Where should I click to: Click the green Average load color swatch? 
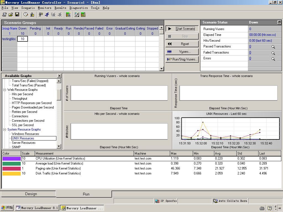pyautogui.click(x=12, y=163)
